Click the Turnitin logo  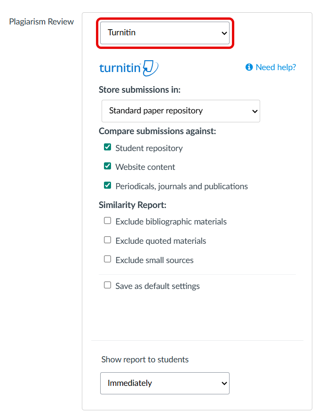128,68
